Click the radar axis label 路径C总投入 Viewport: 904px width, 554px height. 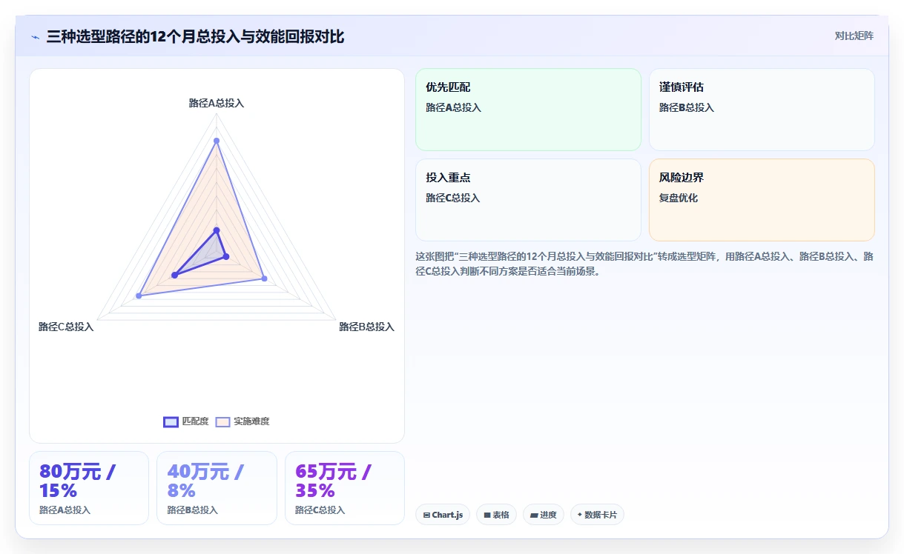[66, 327]
